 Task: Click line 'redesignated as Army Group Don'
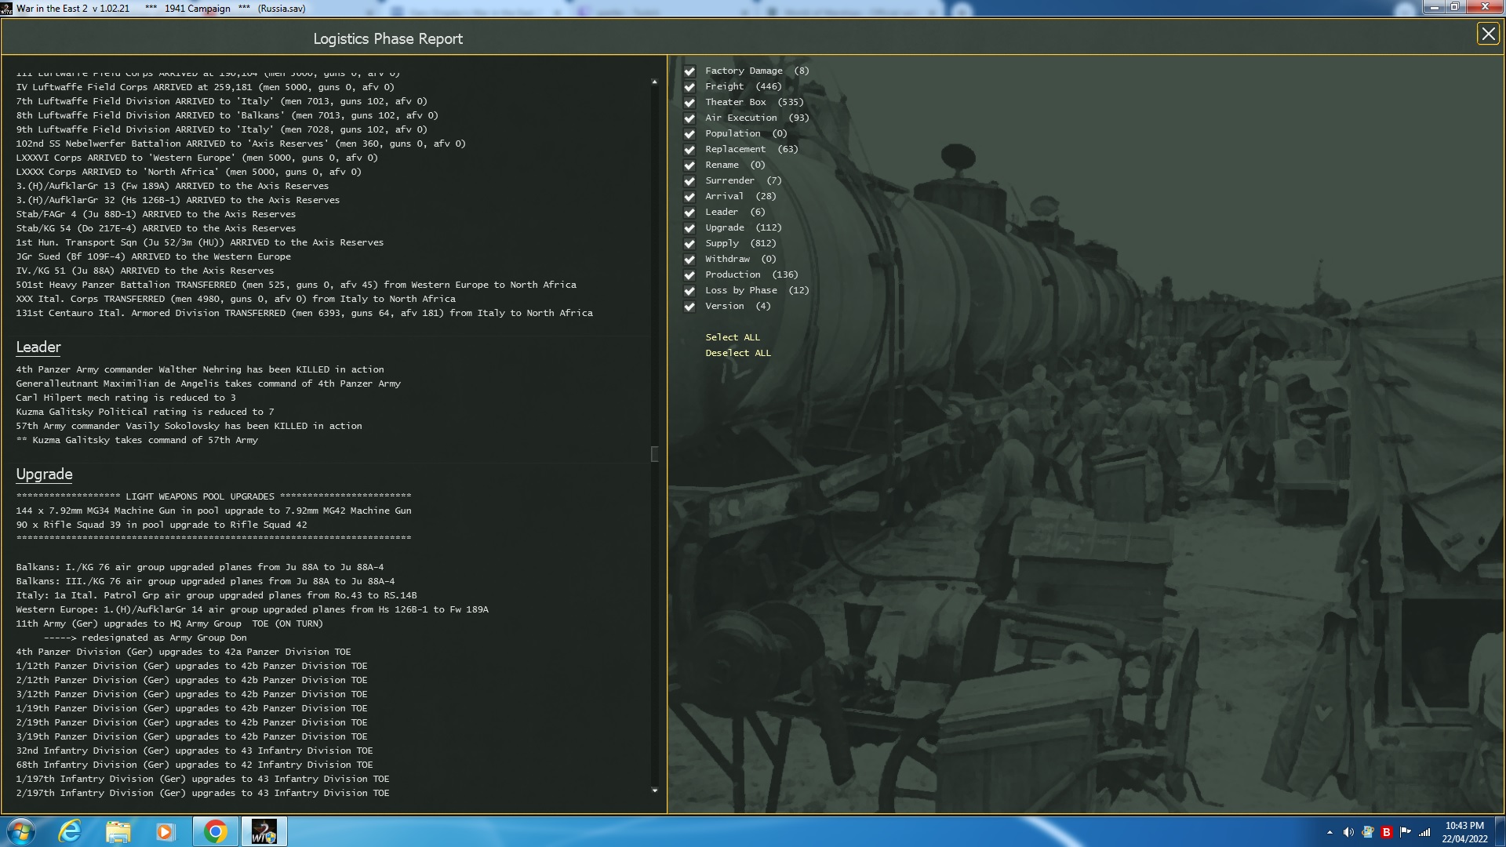(x=145, y=638)
